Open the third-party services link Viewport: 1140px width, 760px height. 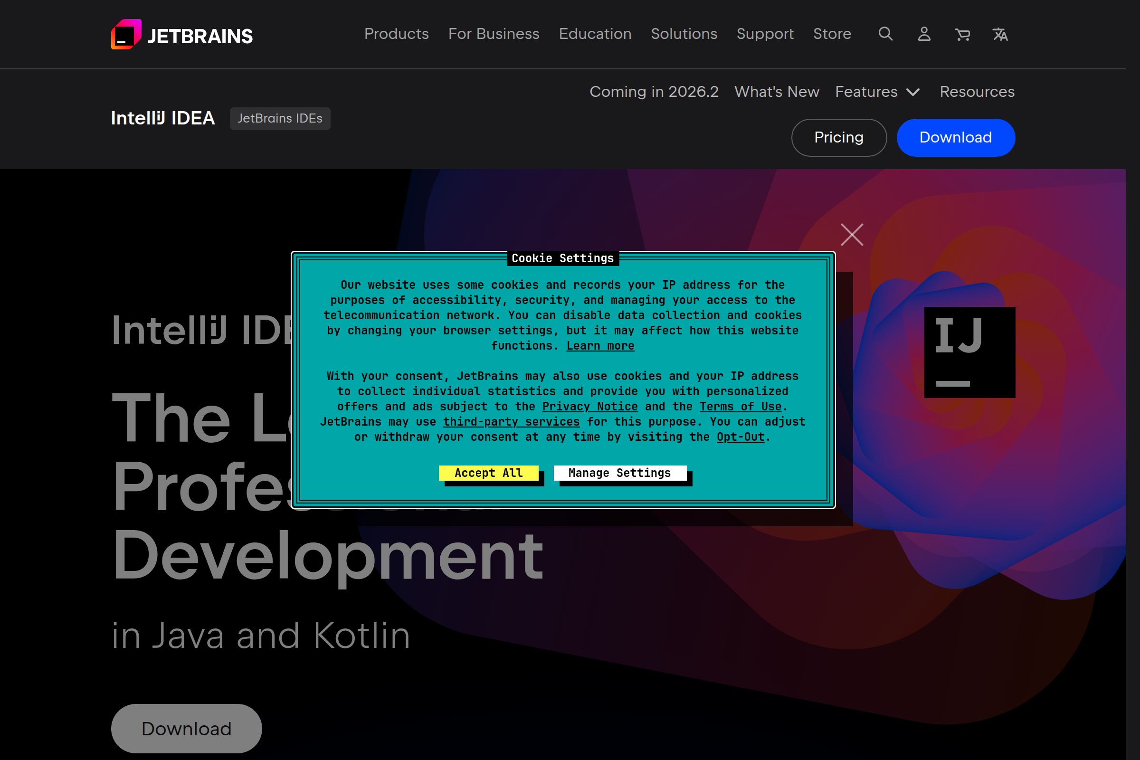coord(512,422)
